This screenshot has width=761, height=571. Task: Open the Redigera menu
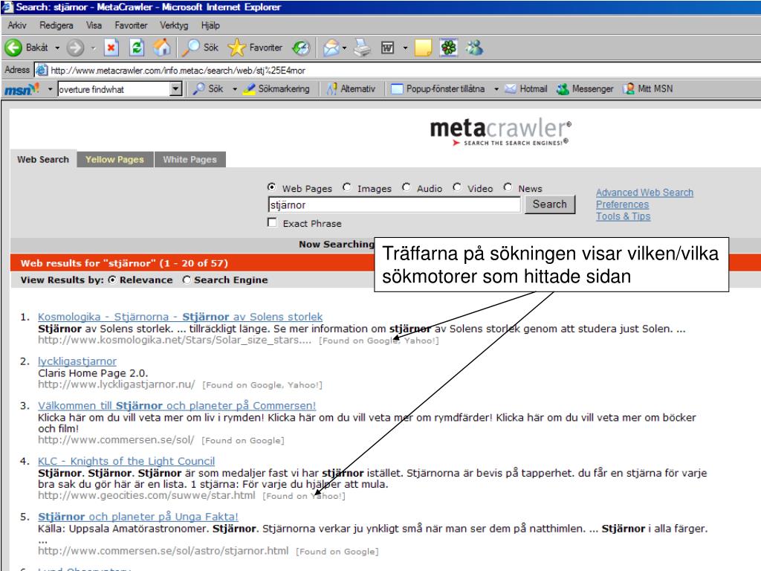click(56, 25)
